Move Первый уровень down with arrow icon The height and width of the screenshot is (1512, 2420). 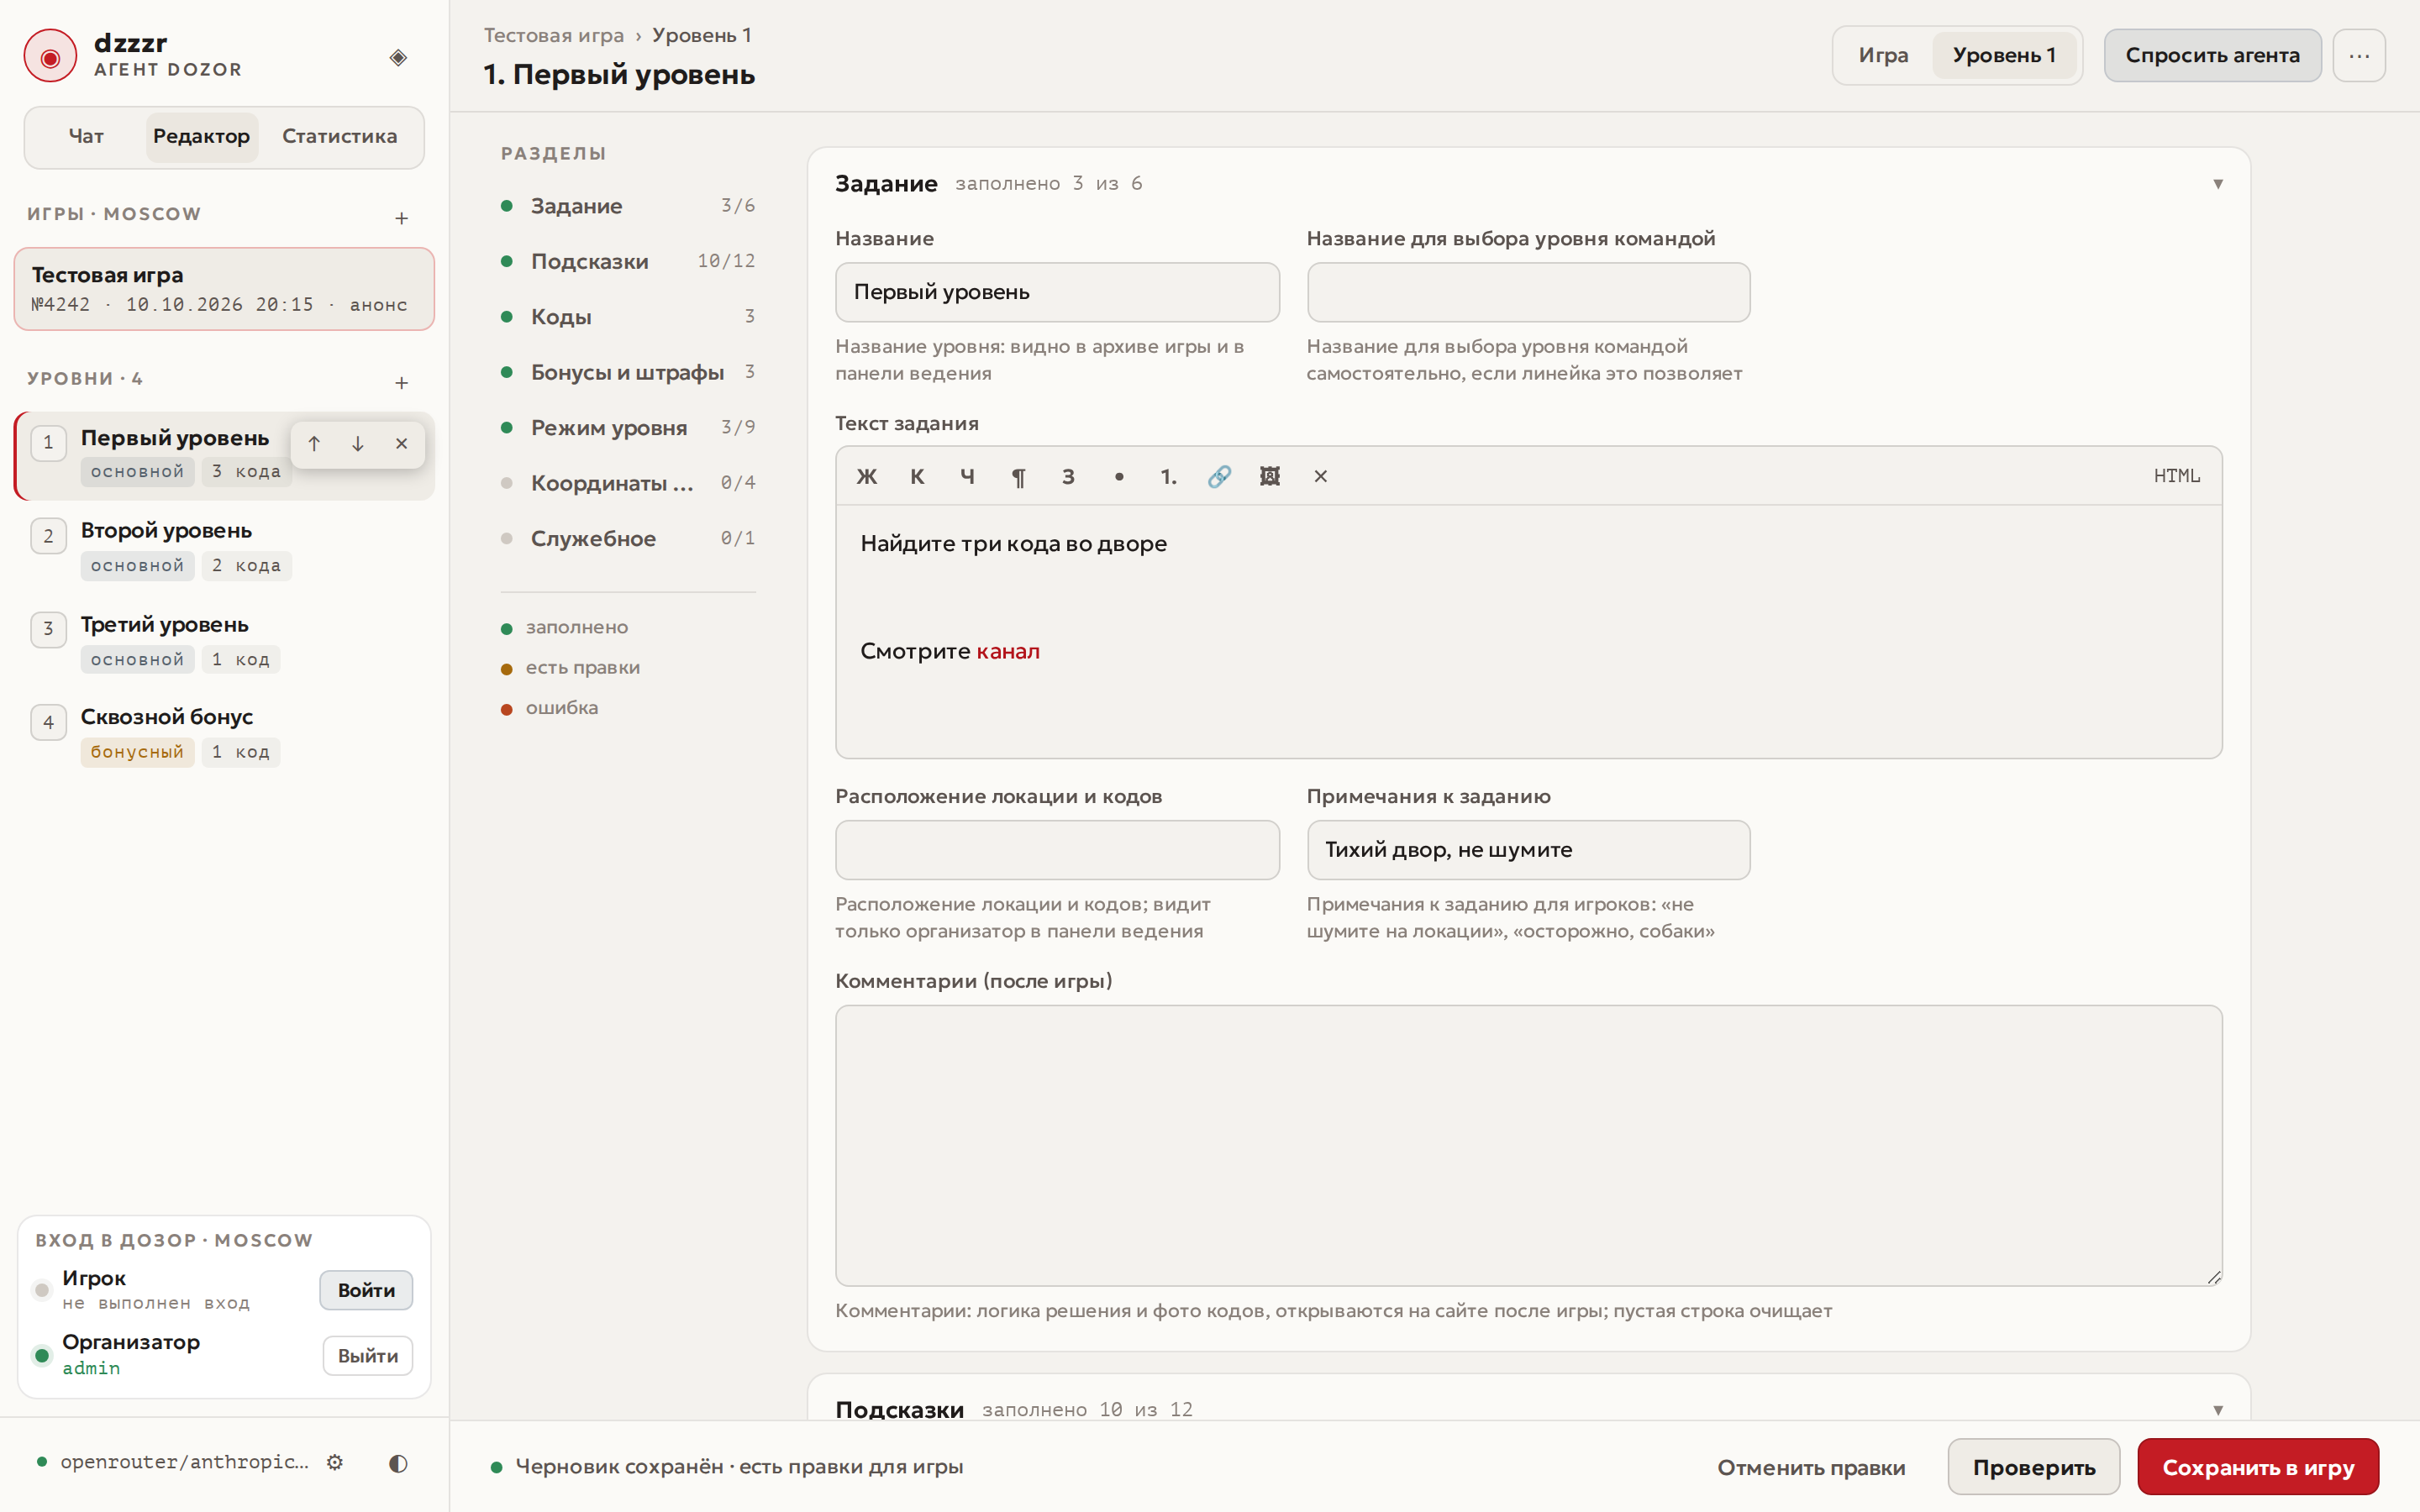(x=357, y=444)
